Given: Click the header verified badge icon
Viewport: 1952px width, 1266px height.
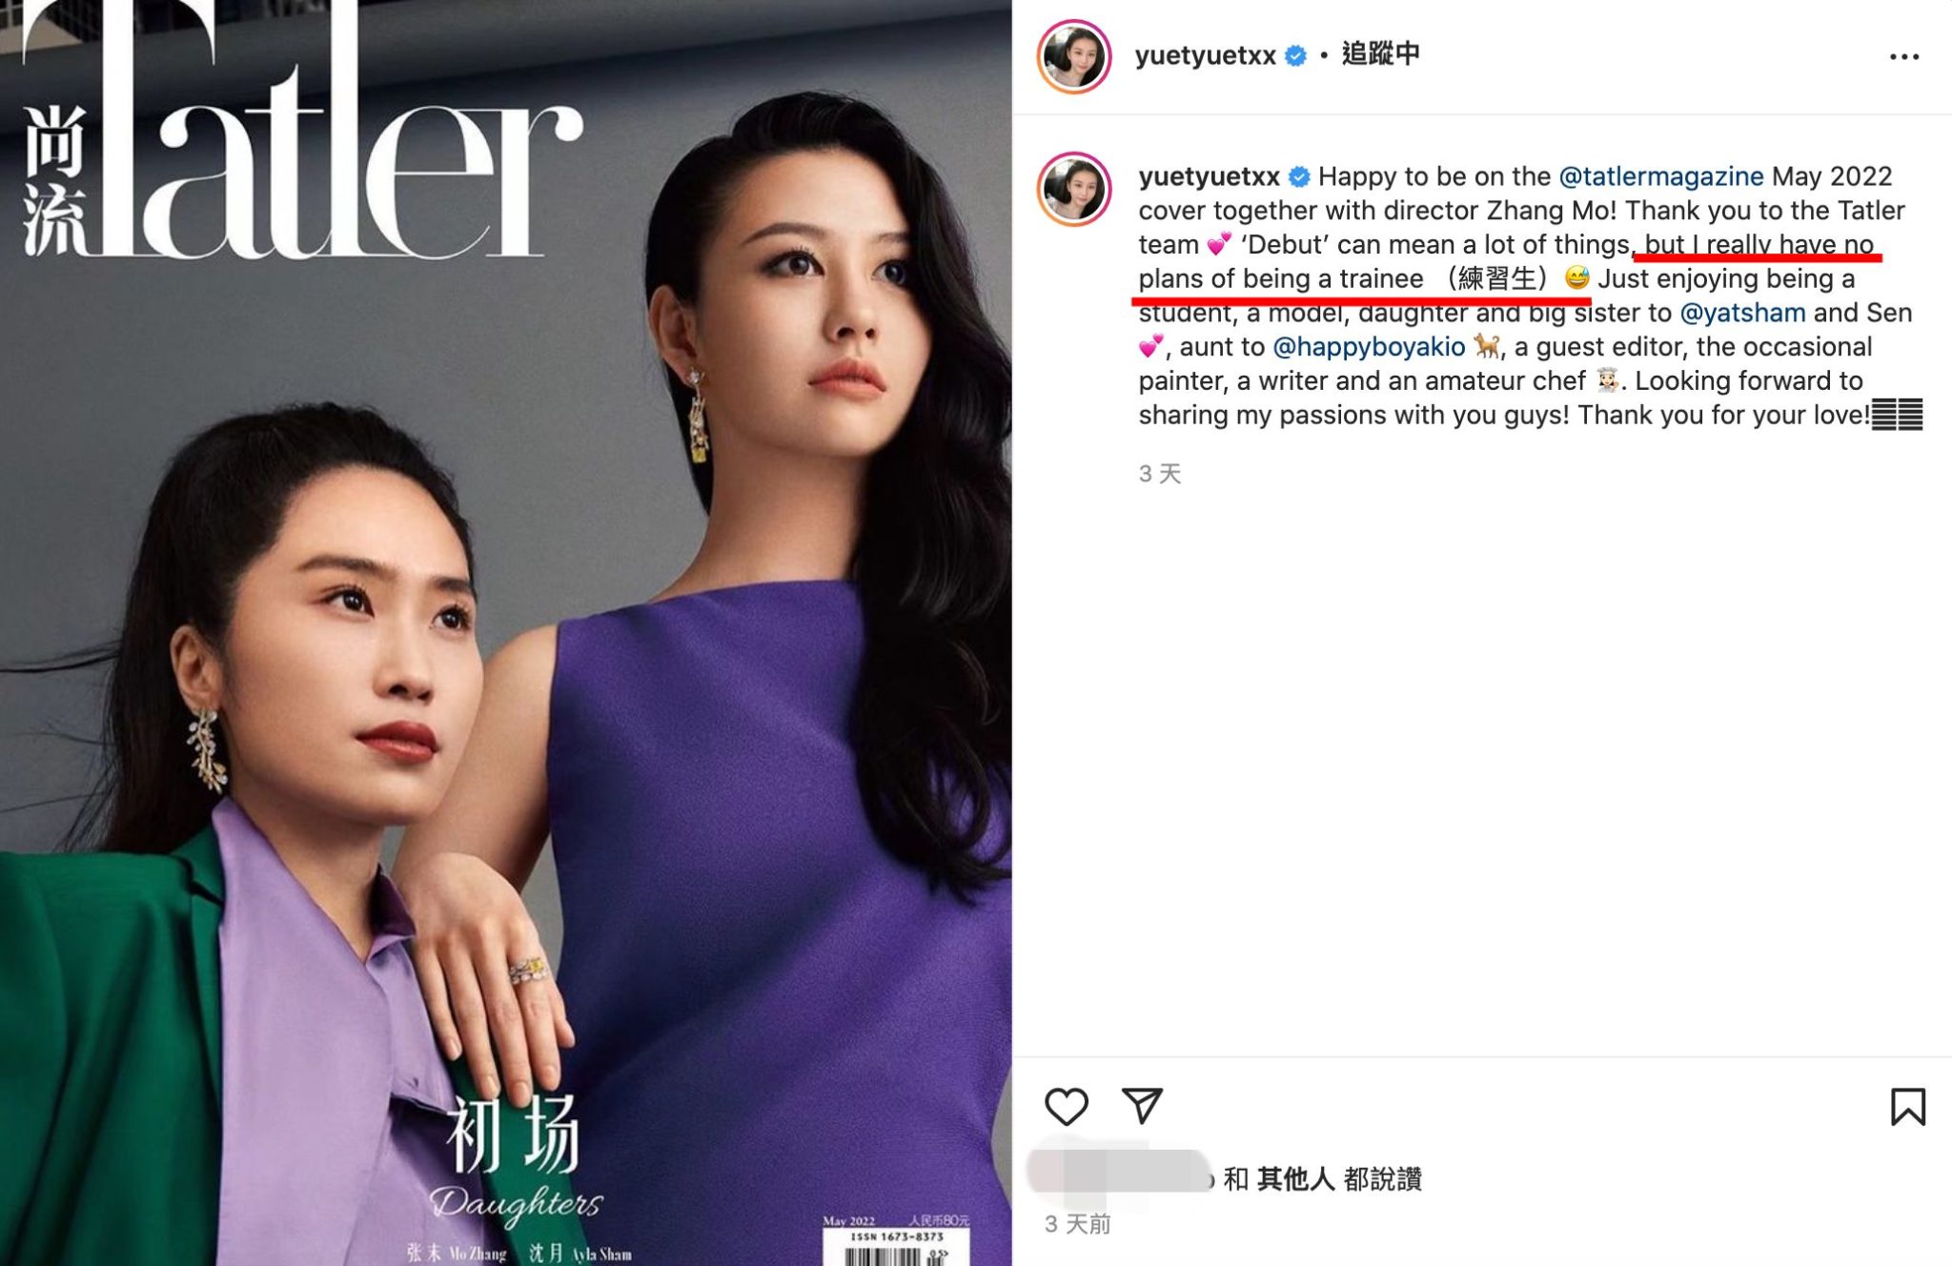Looking at the screenshot, I should 1295,56.
